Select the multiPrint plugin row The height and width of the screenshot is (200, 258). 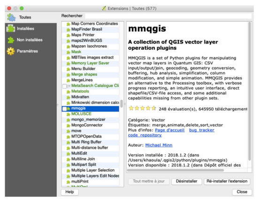pos(91,182)
